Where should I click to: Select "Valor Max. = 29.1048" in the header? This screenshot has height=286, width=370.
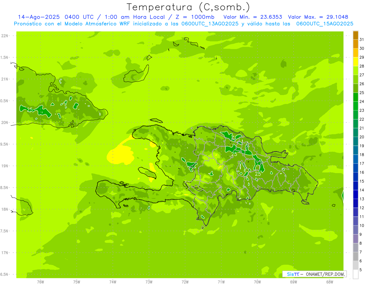click(x=318, y=17)
